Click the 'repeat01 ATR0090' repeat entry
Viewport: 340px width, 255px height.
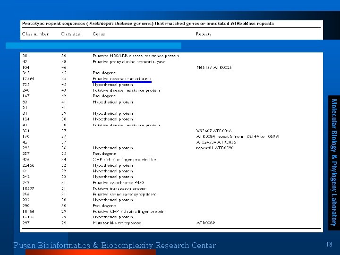click(x=215, y=148)
